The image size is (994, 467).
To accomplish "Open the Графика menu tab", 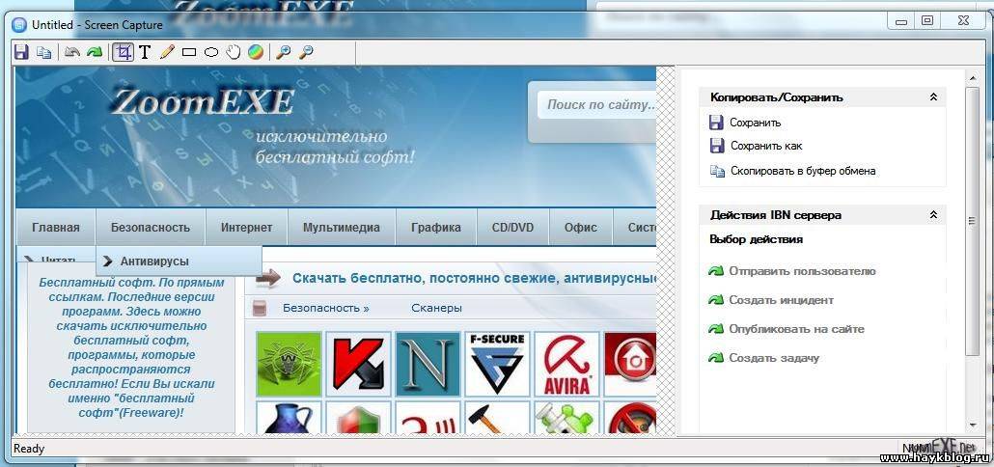I will click(x=436, y=228).
